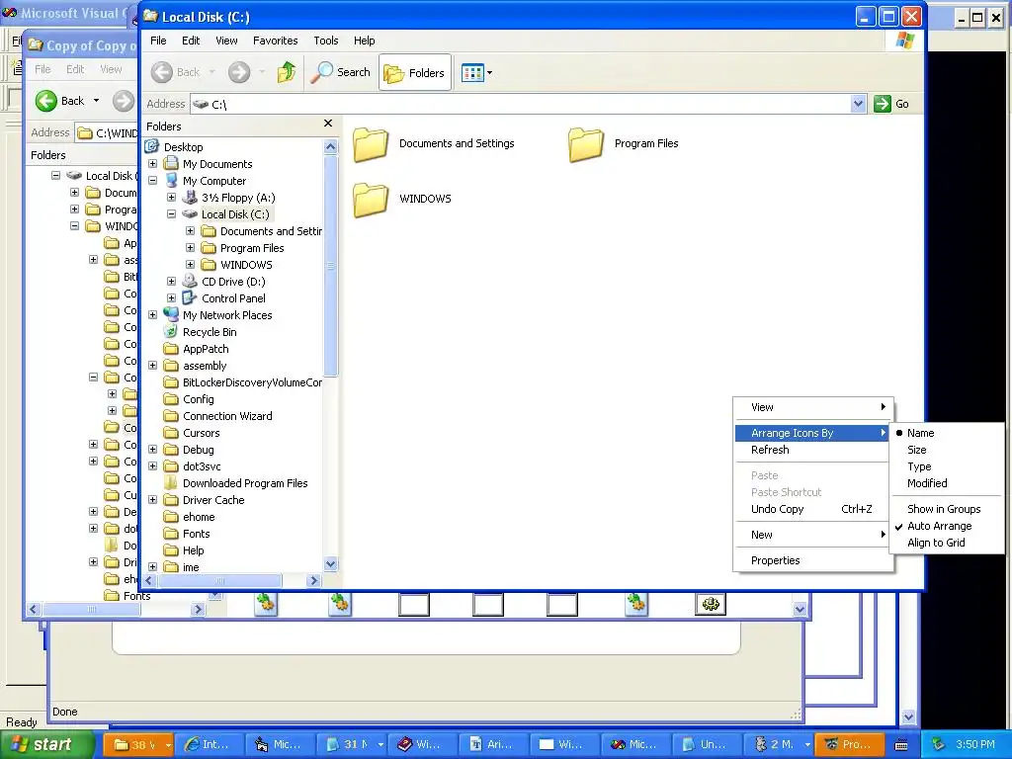Select Downloaded Program Files in tree
This screenshot has width=1012, height=759.
click(245, 483)
